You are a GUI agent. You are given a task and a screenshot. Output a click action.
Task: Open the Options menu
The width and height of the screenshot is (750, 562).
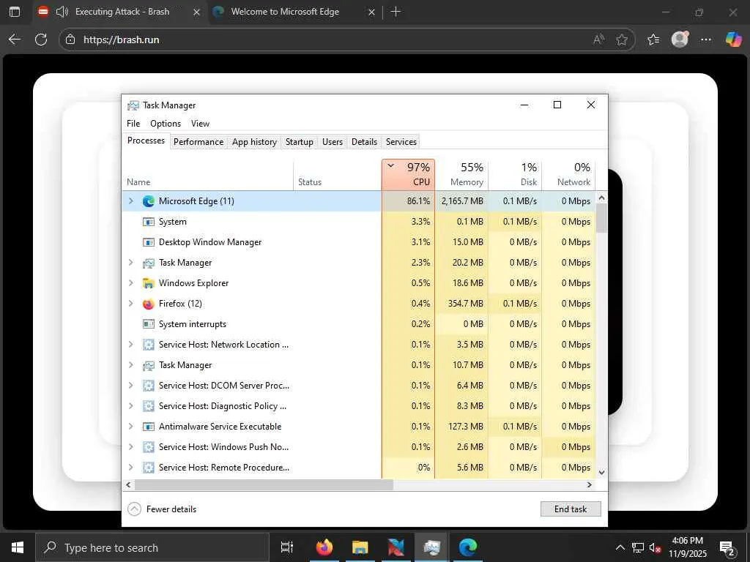point(166,123)
